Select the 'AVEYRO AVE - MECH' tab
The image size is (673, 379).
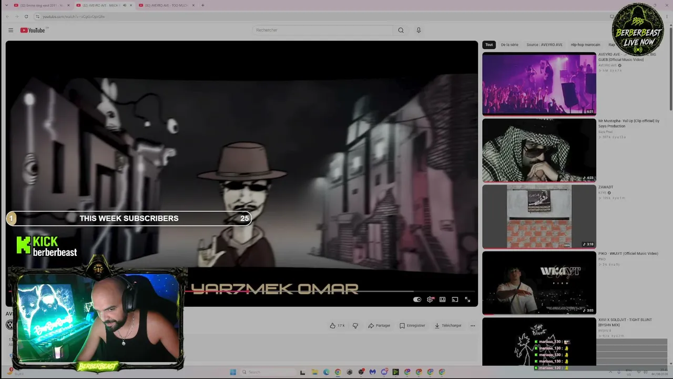pos(104,5)
